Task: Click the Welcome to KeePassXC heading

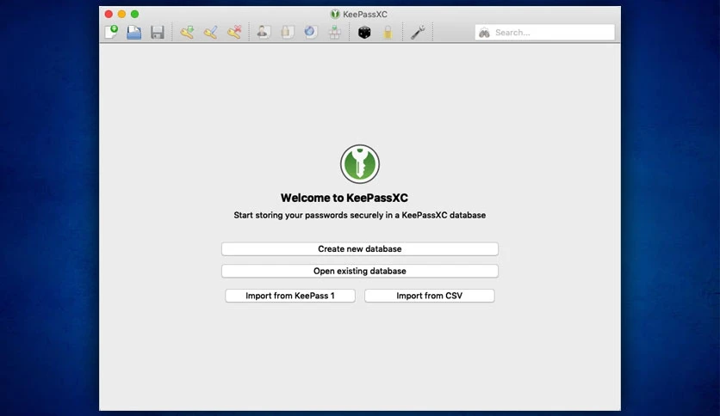Action: tap(344, 198)
